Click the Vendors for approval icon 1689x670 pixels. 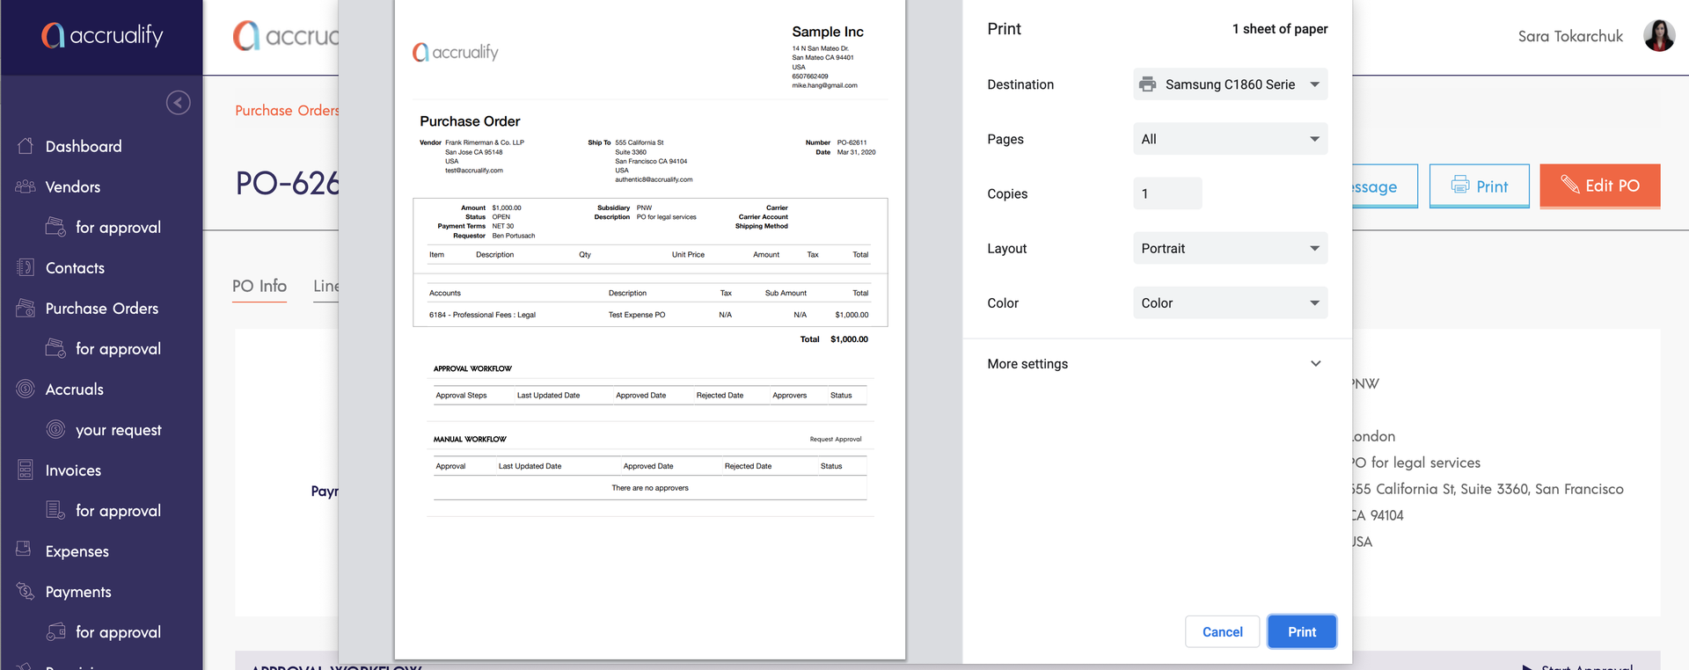click(55, 227)
